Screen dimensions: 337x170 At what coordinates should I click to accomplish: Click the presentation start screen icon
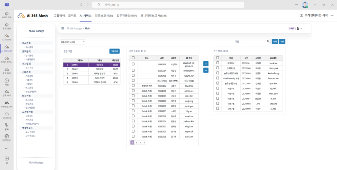tap(301, 16)
